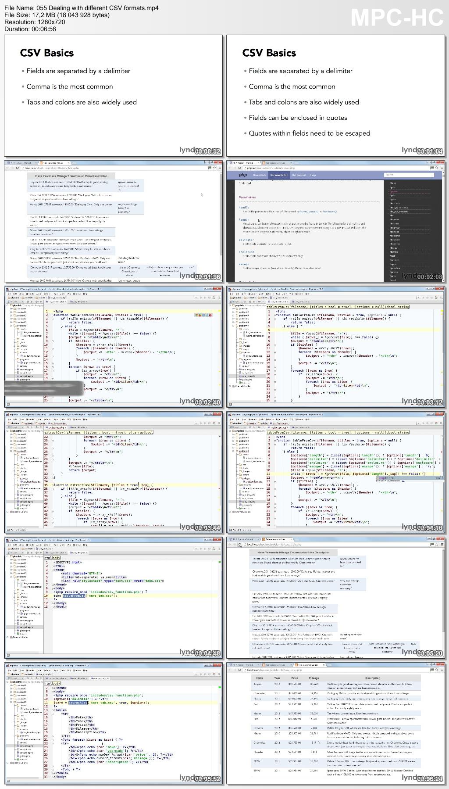
Task: Open the Chrome menu icon in php.net frame
Action: click(x=442, y=168)
